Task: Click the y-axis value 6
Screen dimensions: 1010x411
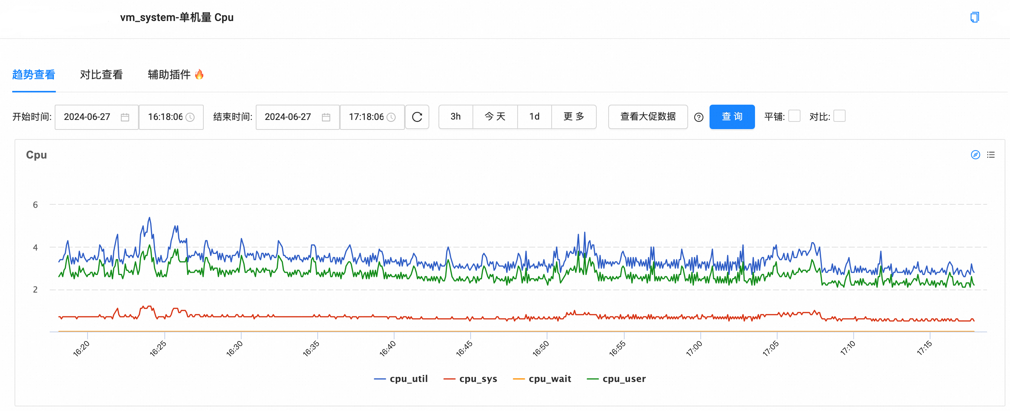Action: [35, 204]
